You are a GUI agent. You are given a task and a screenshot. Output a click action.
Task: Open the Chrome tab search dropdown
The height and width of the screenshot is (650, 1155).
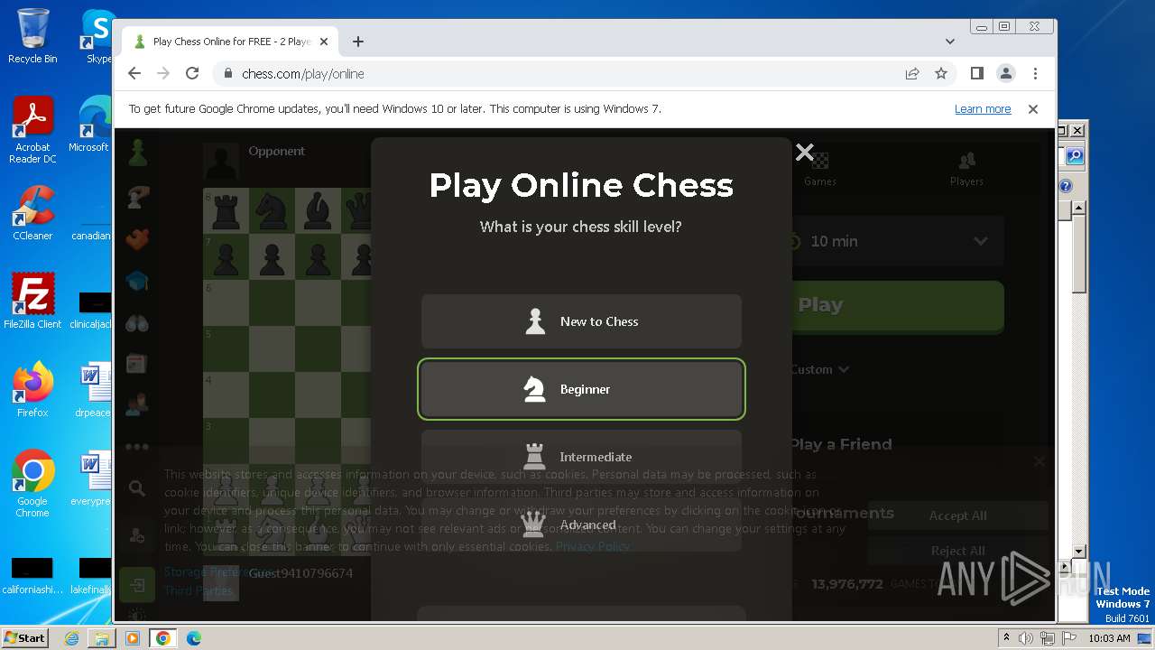coord(950,42)
